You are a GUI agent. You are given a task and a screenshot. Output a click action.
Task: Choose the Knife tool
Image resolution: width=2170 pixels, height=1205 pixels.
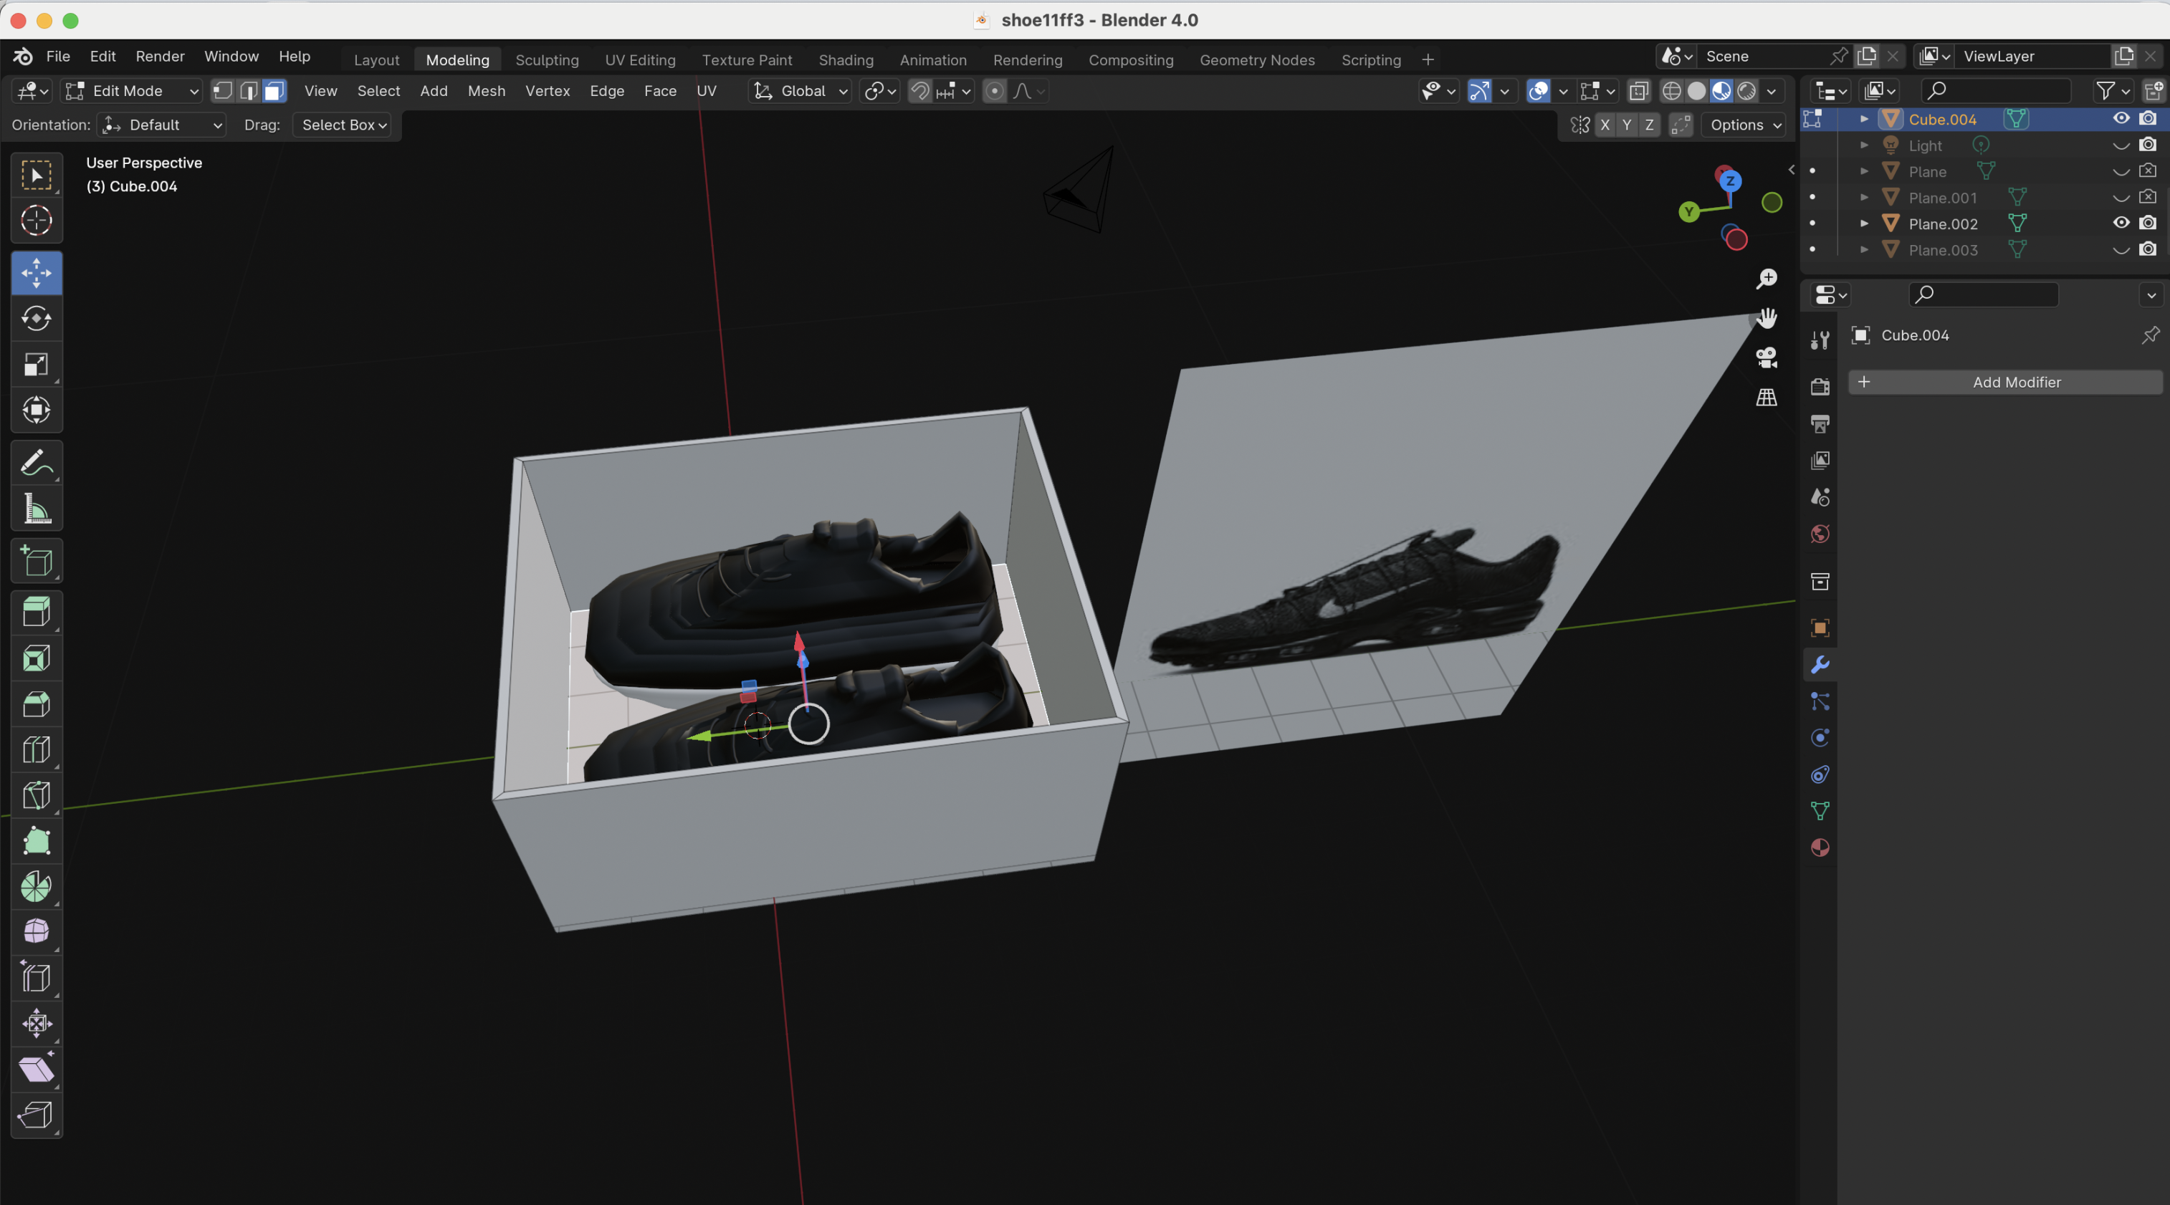point(37,796)
